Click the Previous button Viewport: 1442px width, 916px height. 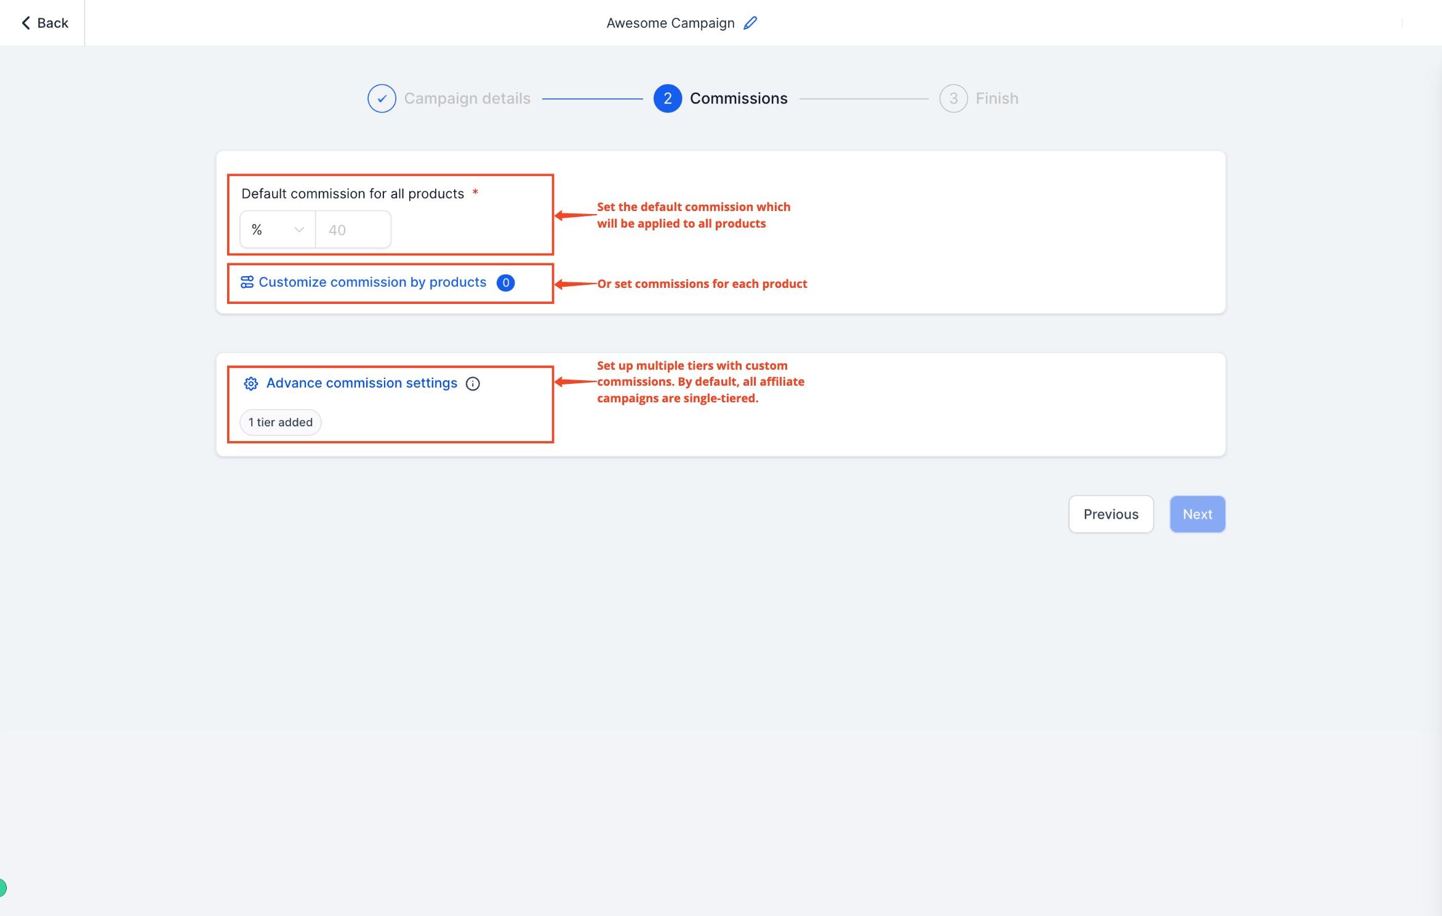tap(1111, 514)
